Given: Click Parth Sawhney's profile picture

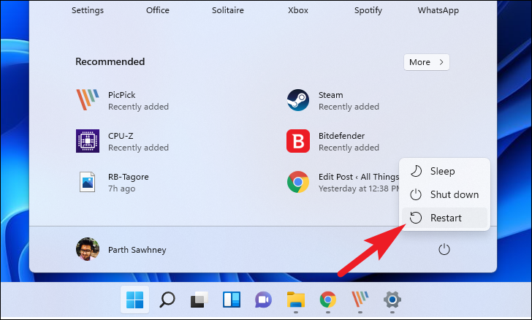Looking at the screenshot, I should click(88, 249).
